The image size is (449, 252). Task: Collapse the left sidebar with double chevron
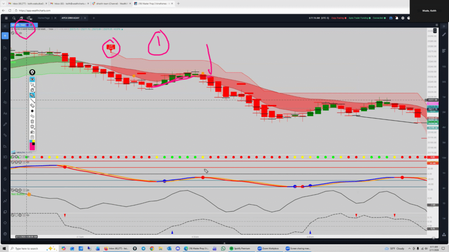pos(5,26)
